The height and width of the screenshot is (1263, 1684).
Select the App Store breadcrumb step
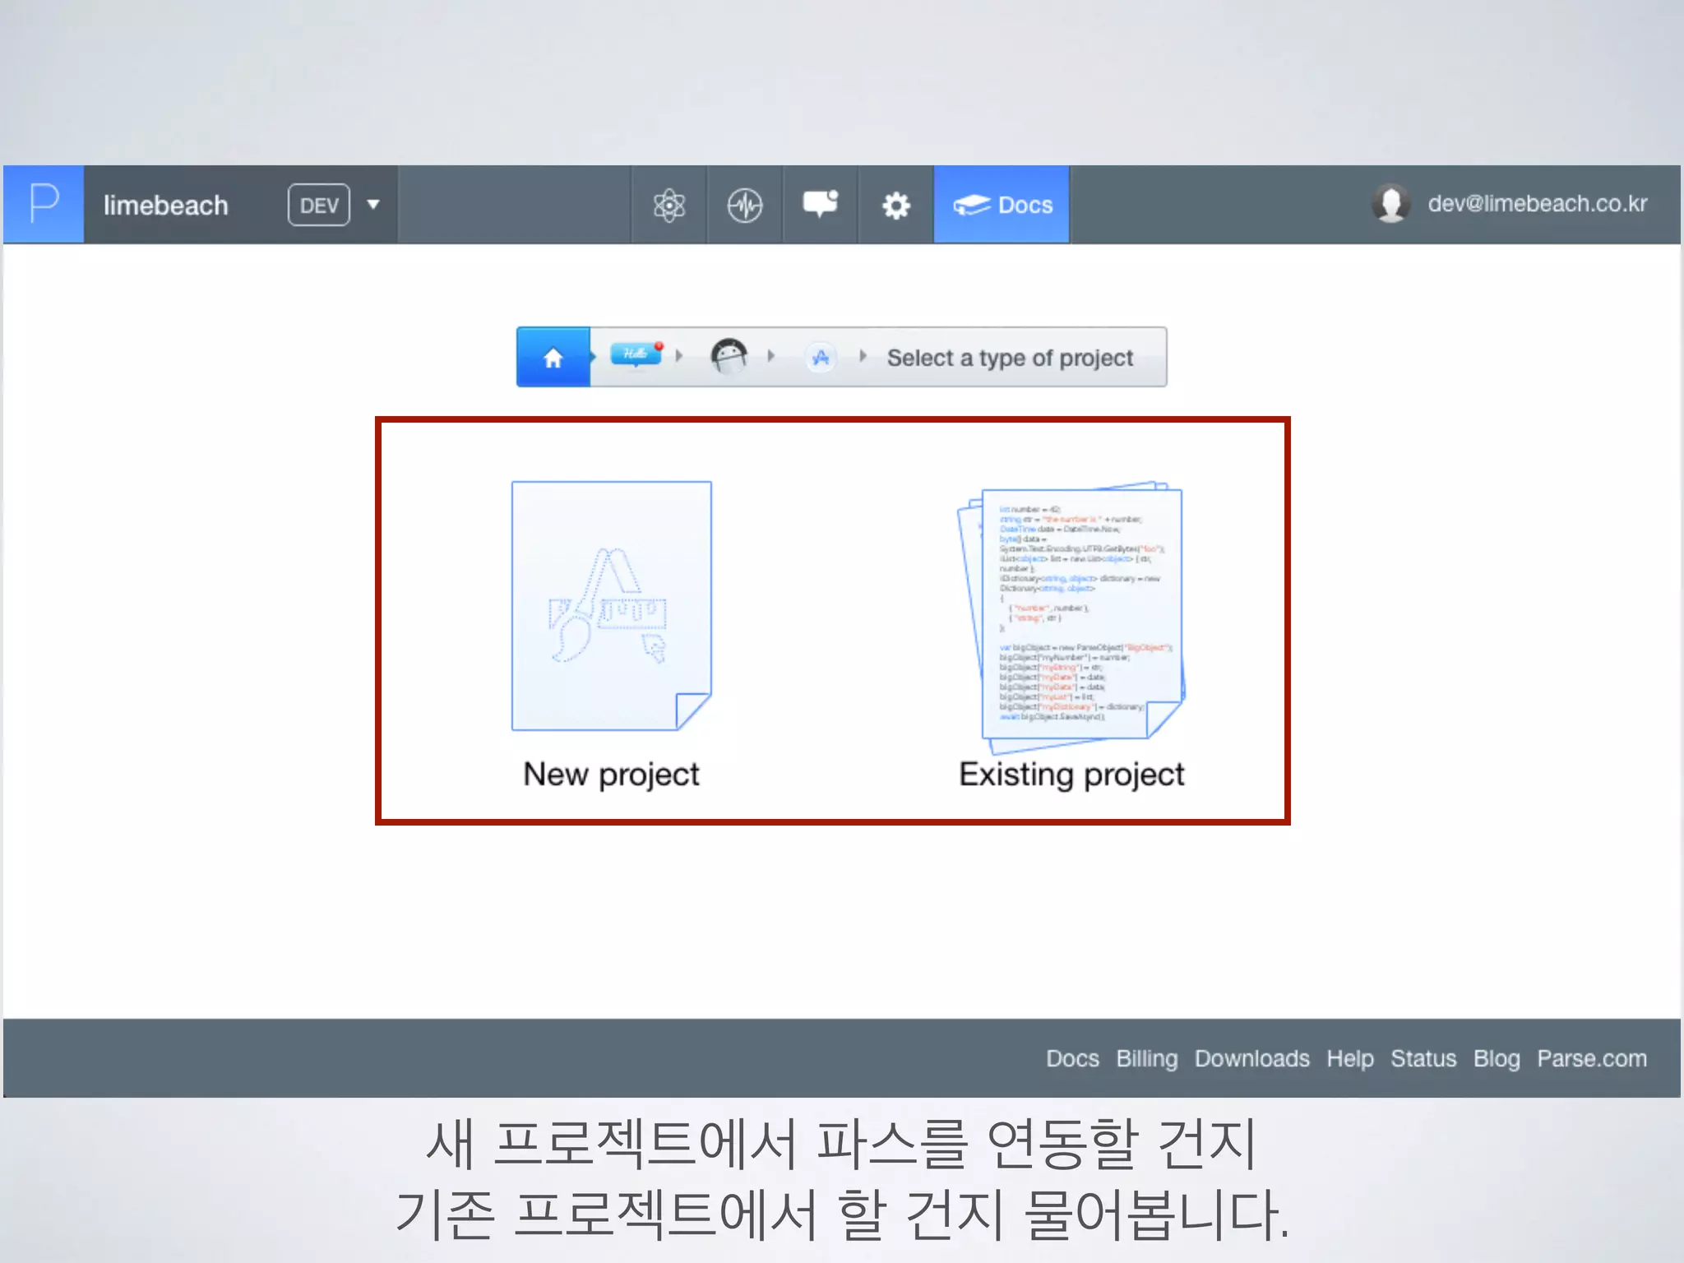(821, 357)
